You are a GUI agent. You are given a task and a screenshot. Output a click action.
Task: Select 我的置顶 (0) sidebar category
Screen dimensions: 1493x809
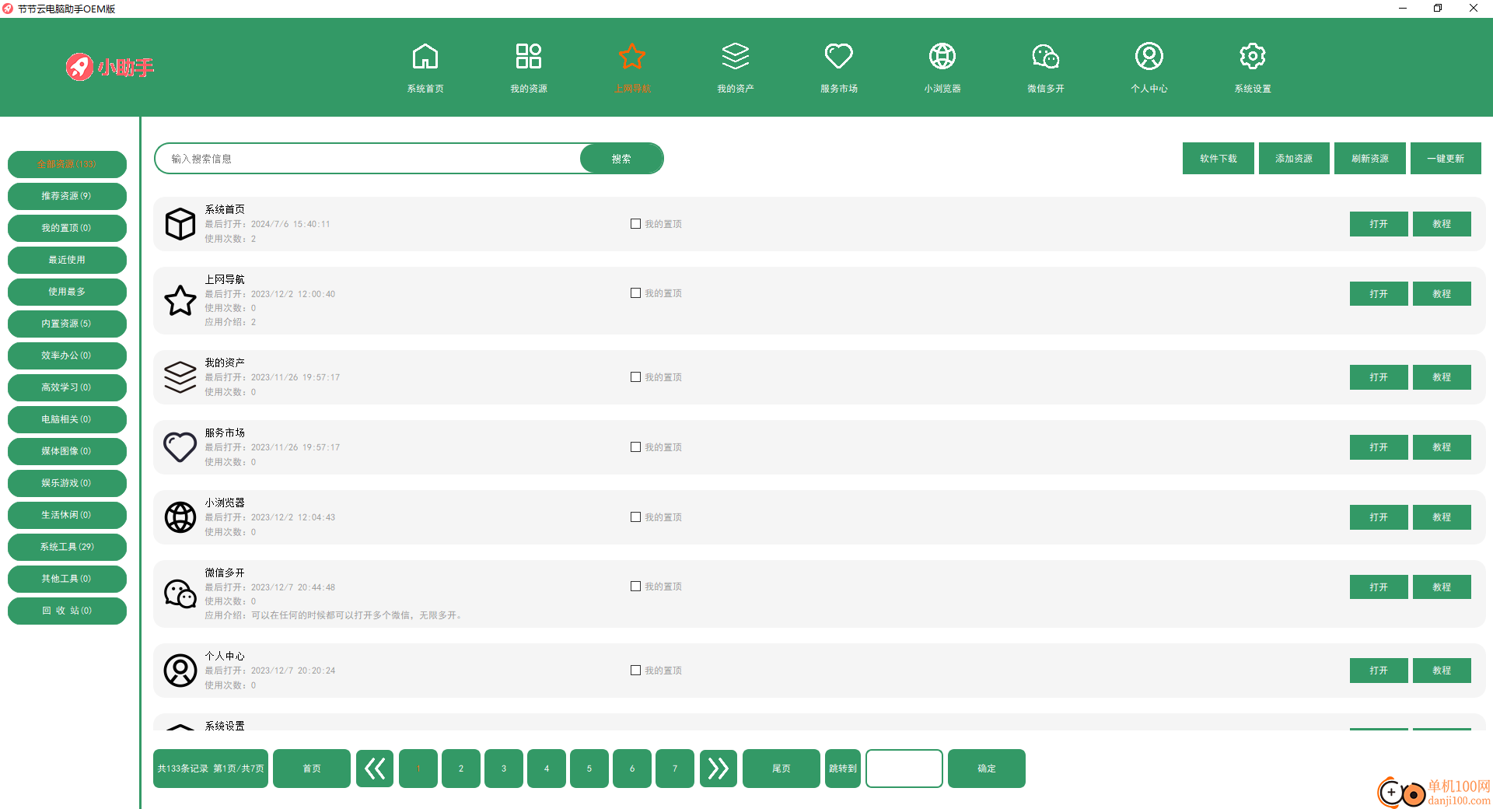click(67, 228)
